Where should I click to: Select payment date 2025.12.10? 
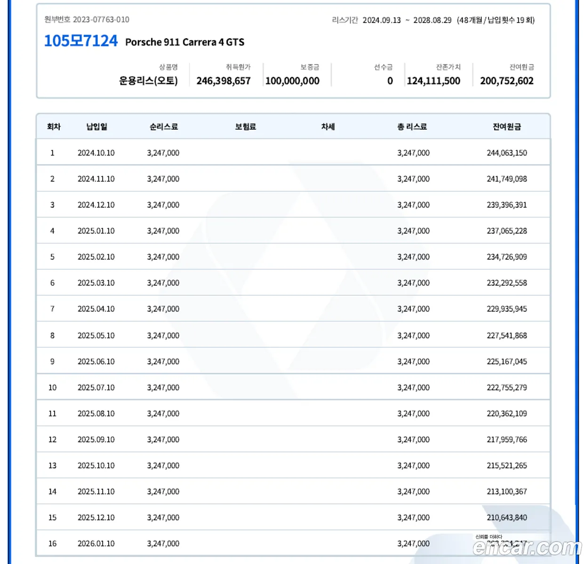(x=96, y=517)
